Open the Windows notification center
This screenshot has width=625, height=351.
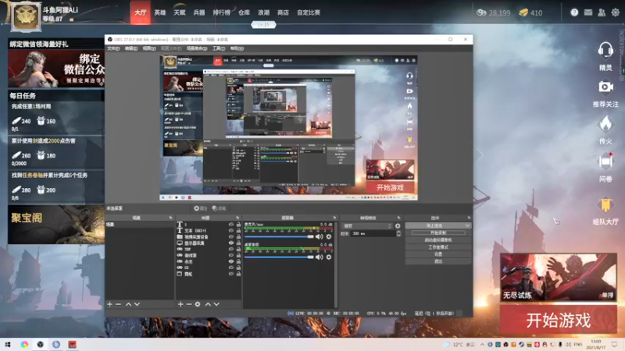(614, 345)
